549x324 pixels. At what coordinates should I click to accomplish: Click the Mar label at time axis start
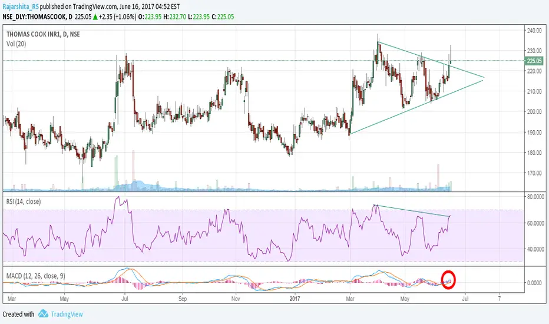(12, 299)
